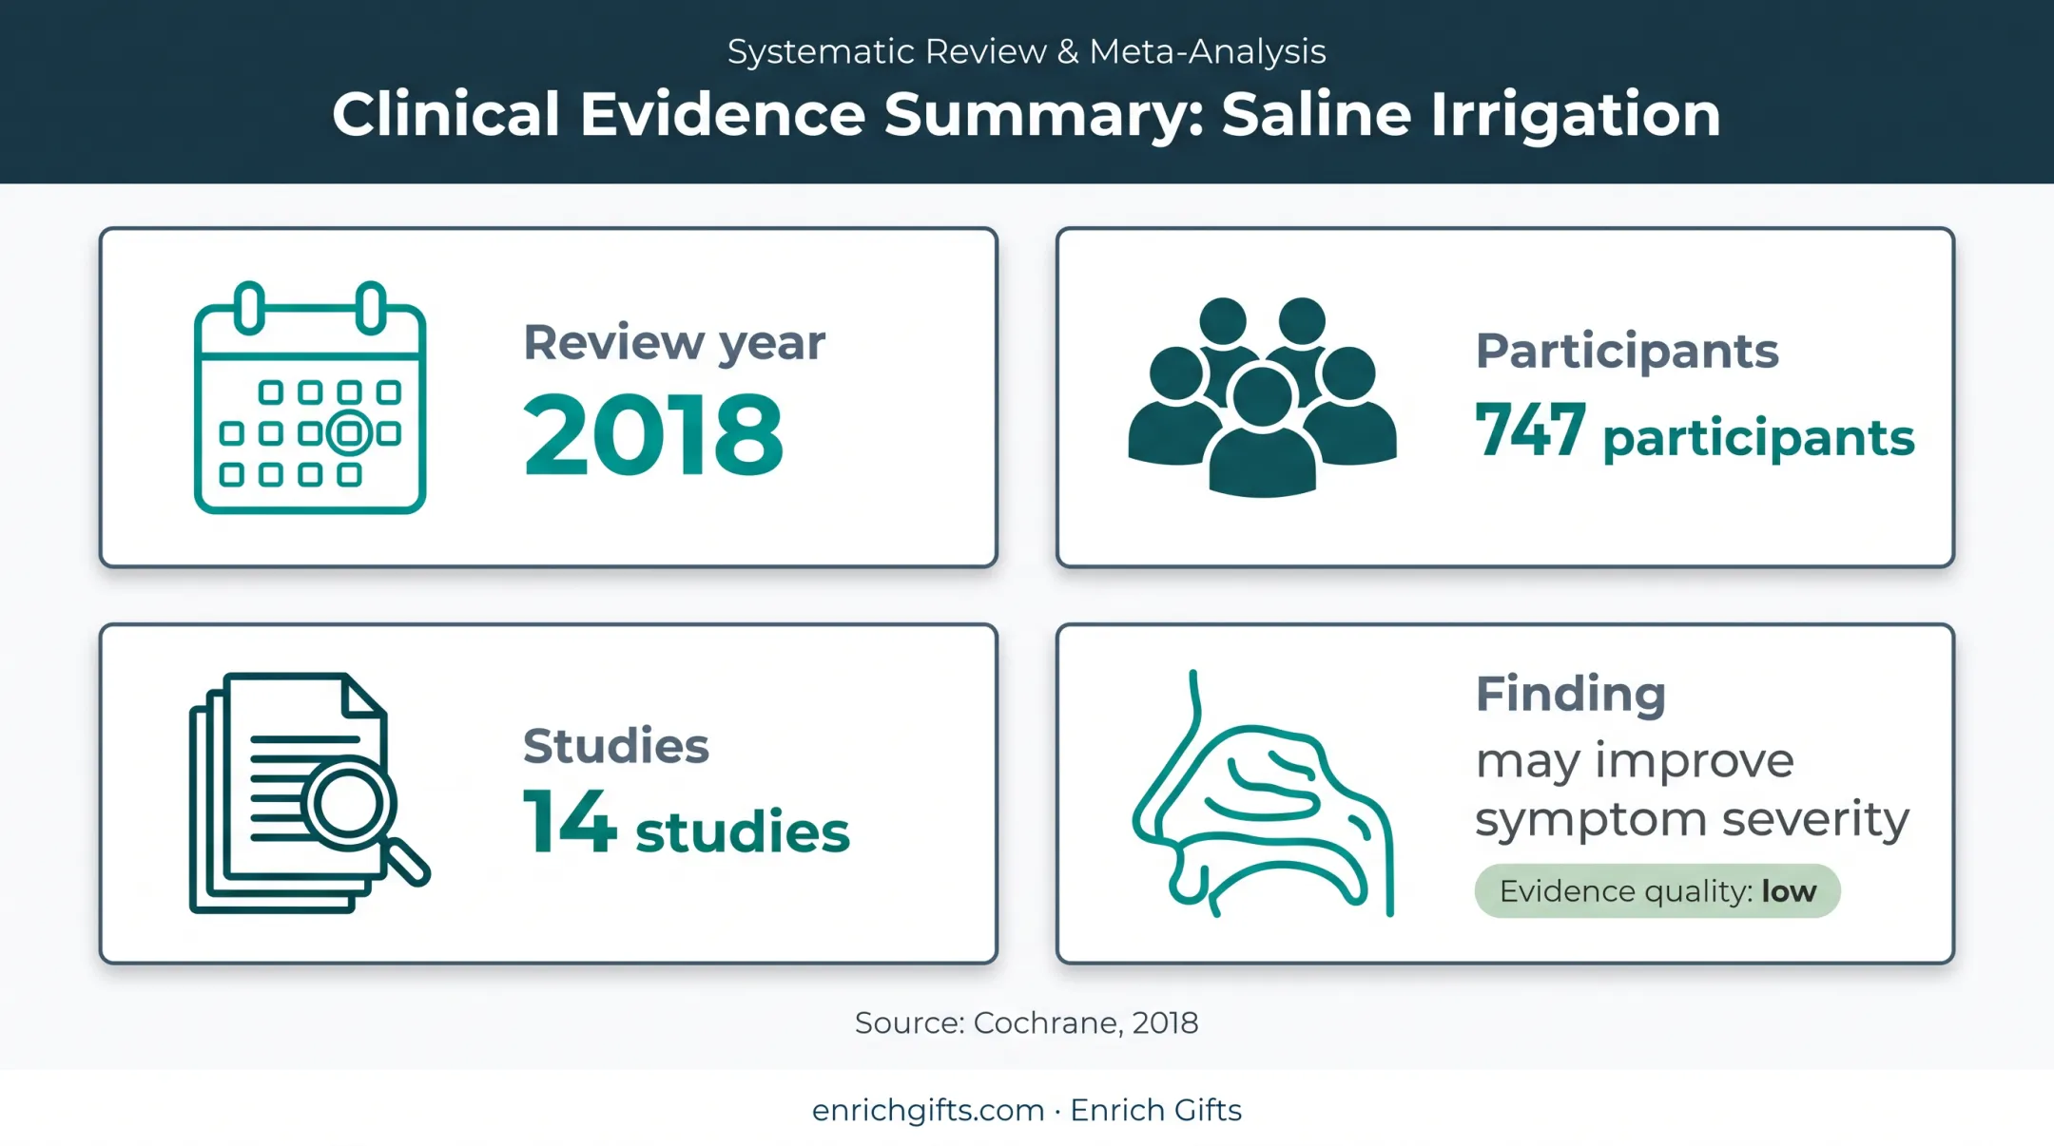This screenshot has height=1146, width=2054.
Task: Select the subtitle 'Systematic Review & Meta-Analysis'
Action: (1026, 51)
